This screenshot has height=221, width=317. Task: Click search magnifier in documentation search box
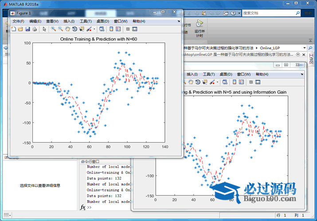(x=297, y=13)
